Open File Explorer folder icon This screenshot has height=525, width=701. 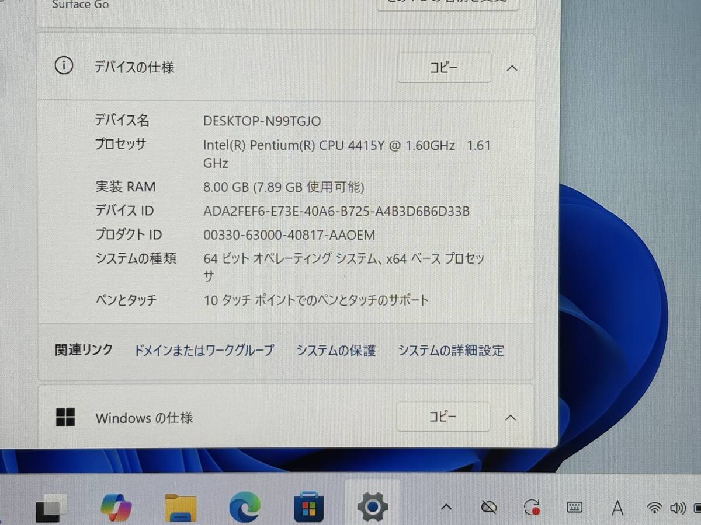point(181,507)
